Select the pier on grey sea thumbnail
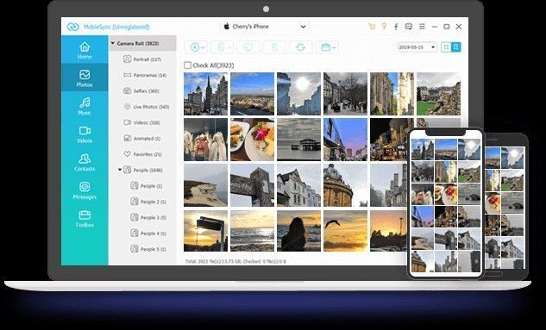This screenshot has height=330, width=546. 298,140
